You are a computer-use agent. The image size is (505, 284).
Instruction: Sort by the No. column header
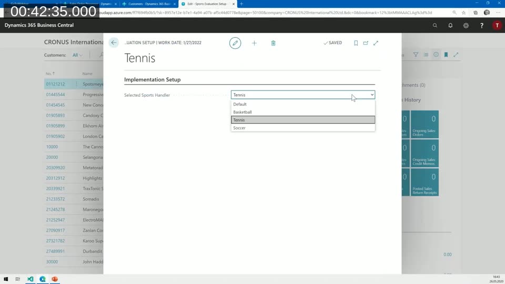click(50, 74)
